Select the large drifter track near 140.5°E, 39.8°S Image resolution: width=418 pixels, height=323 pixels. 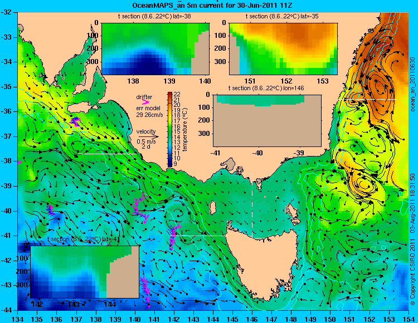coord(140,208)
